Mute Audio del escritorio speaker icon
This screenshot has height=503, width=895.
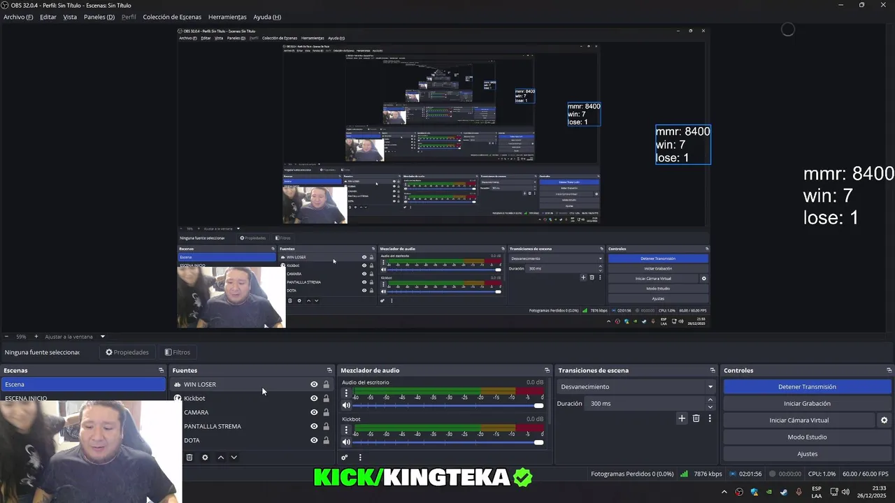click(x=345, y=405)
